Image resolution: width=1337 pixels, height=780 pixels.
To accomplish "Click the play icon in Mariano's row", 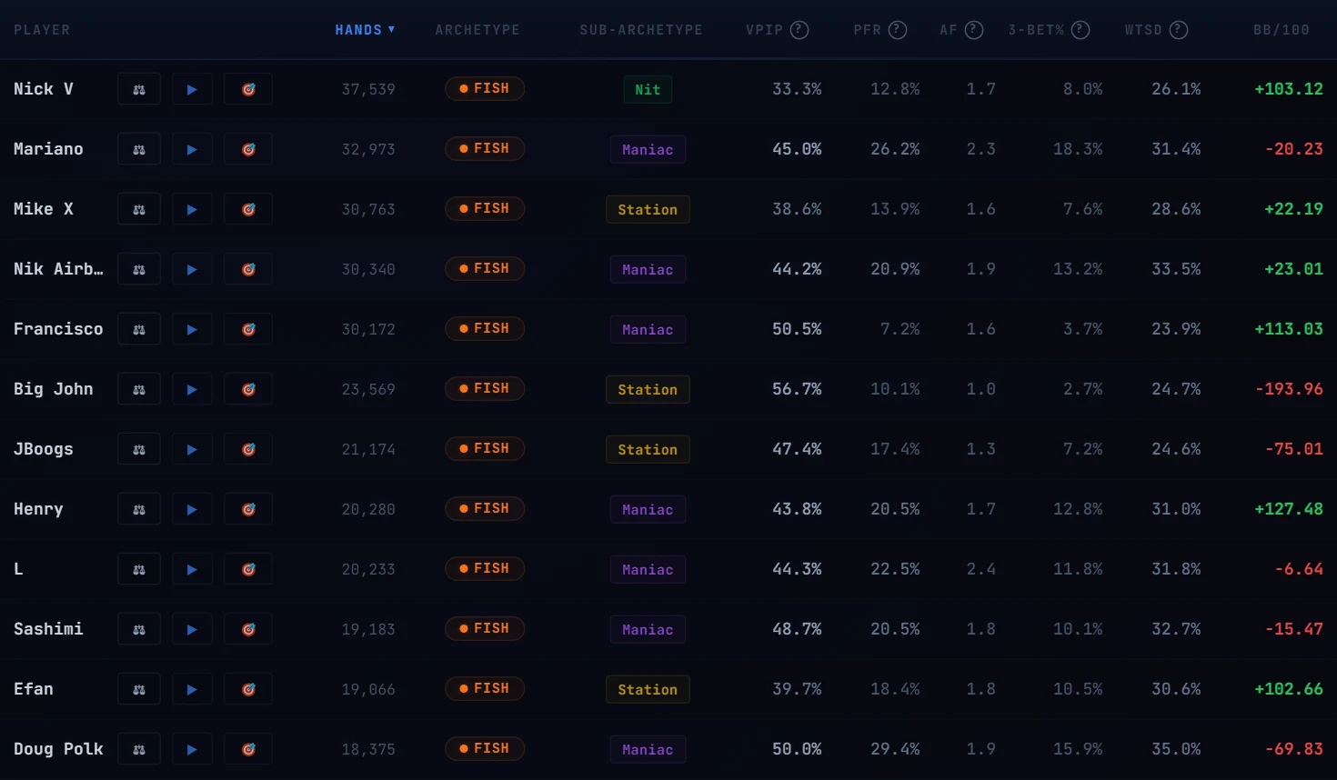I will click(192, 149).
